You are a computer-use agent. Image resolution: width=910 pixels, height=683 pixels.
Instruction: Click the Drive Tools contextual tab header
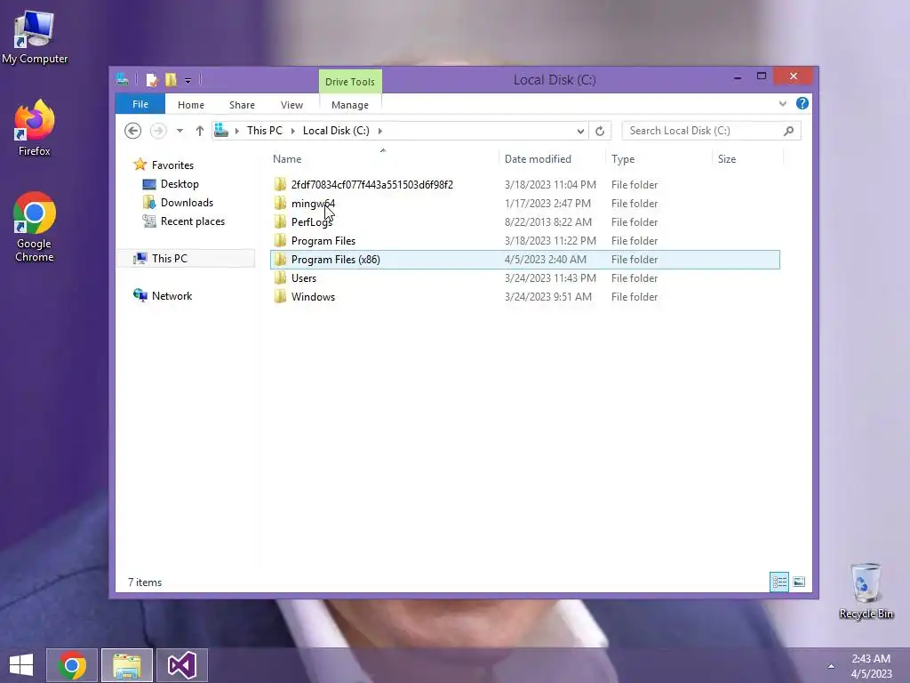(x=350, y=82)
